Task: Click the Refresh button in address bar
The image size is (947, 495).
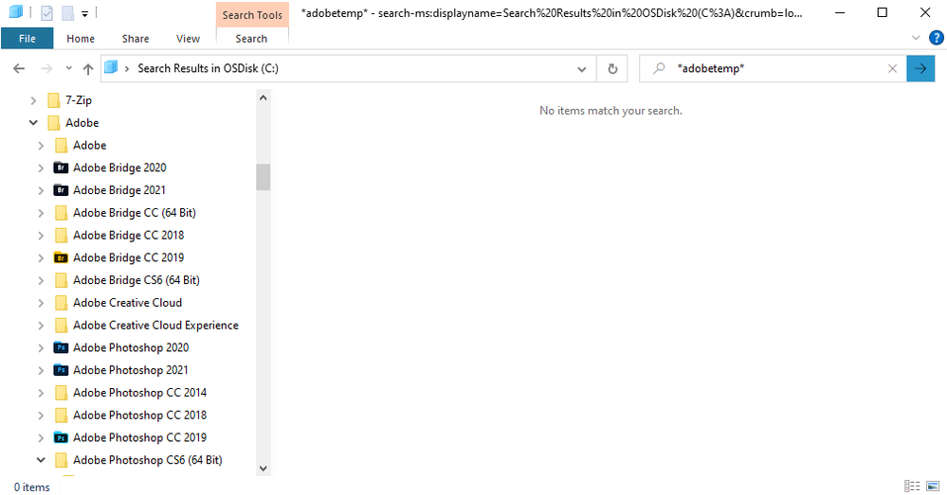Action: 612,69
